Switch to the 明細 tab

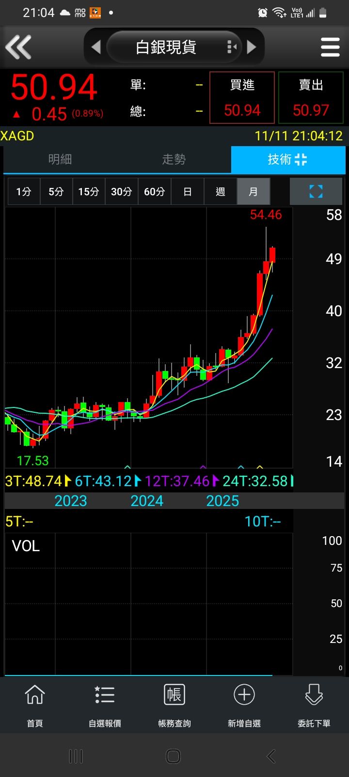(60, 159)
